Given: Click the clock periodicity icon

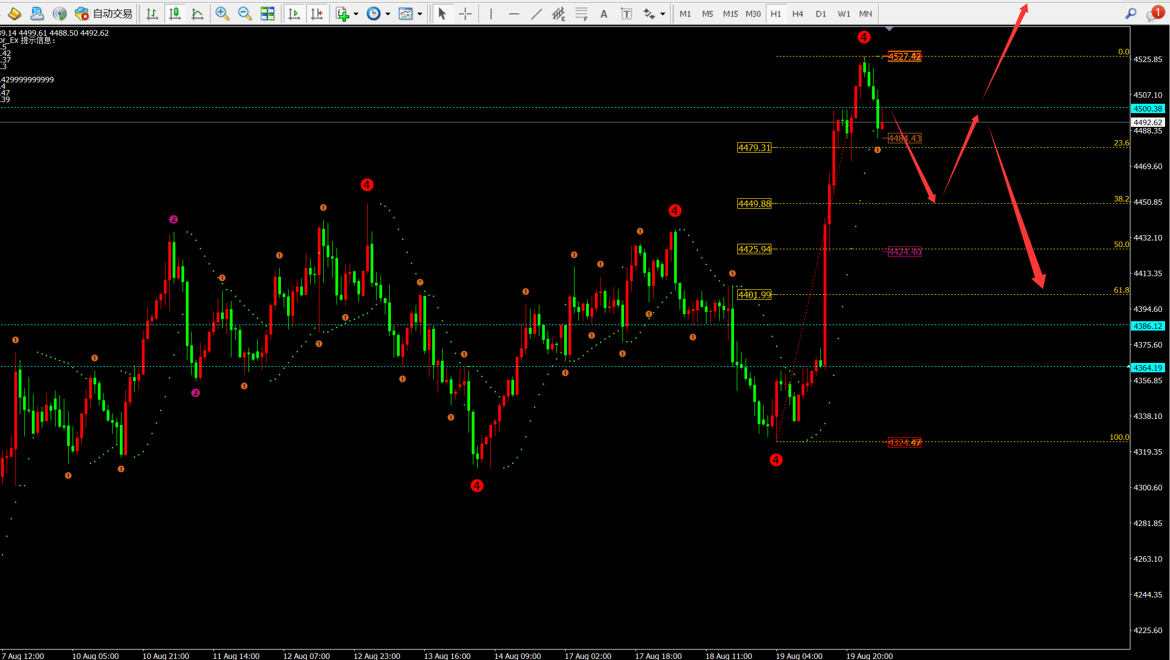Looking at the screenshot, I should [x=373, y=14].
